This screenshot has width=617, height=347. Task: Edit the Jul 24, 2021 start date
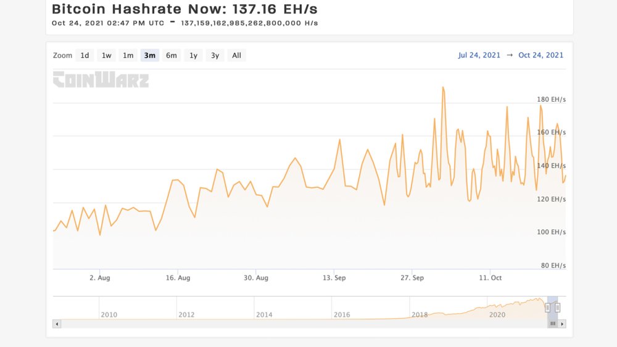point(479,55)
